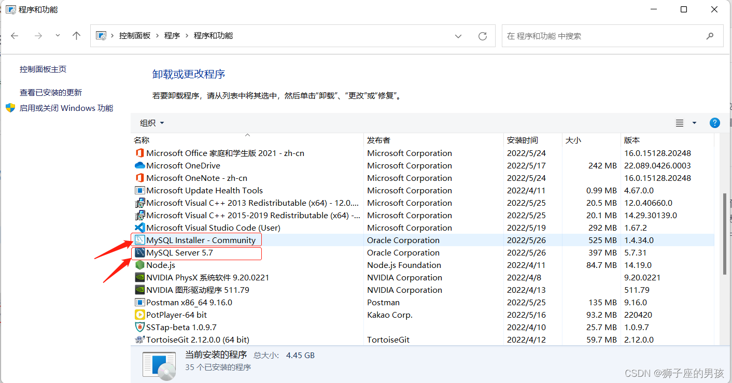The height and width of the screenshot is (383, 732).
Task: Click the address bar control panel icon
Action: (x=102, y=36)
